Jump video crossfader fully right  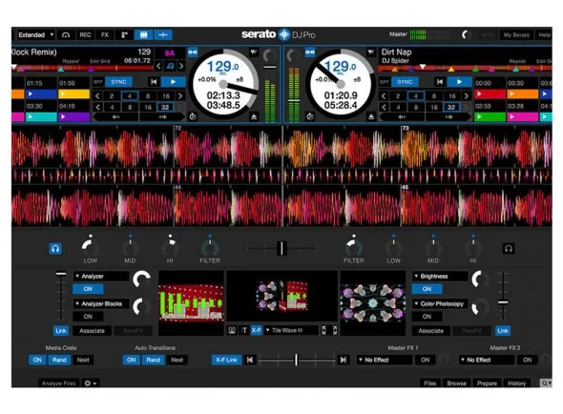(x=344, y=360)
